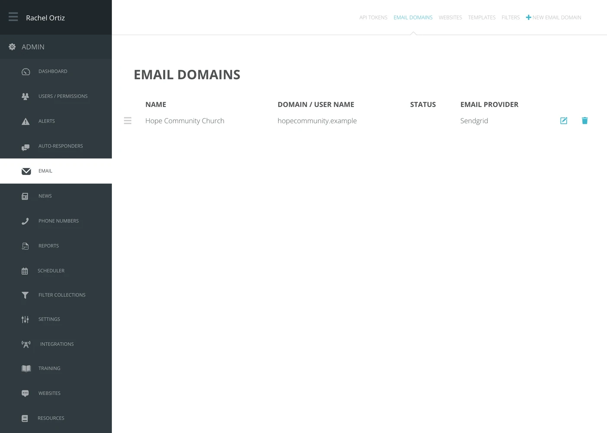Screen dimensions: 607x433
Task: Click the Email envelope icon
Action: point(26,171)
